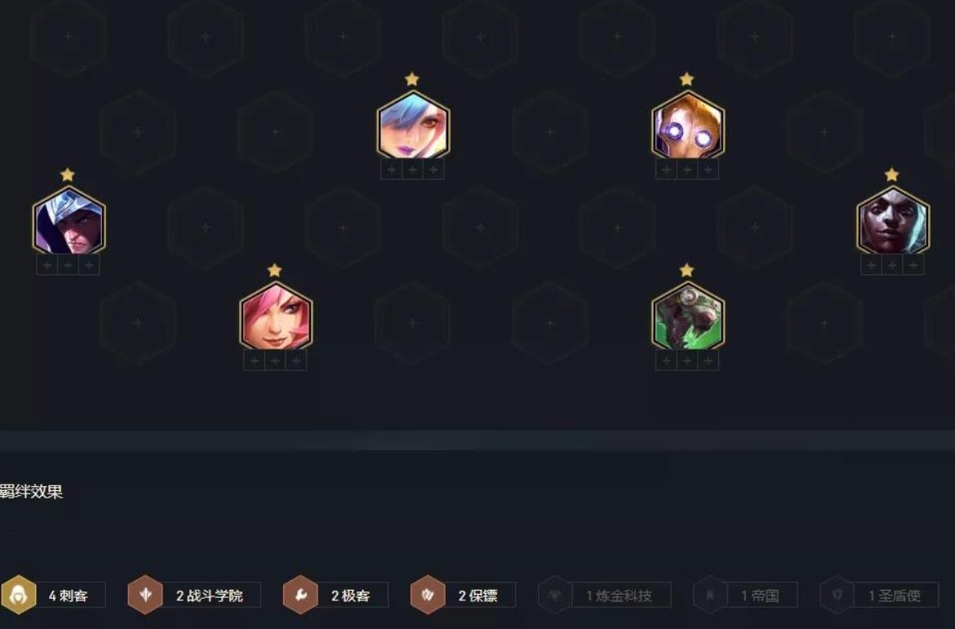The width and height of the screenshot is (955, 629).
Task: Click the star above the Katarina portrait
Action: [x=275, y=270]
